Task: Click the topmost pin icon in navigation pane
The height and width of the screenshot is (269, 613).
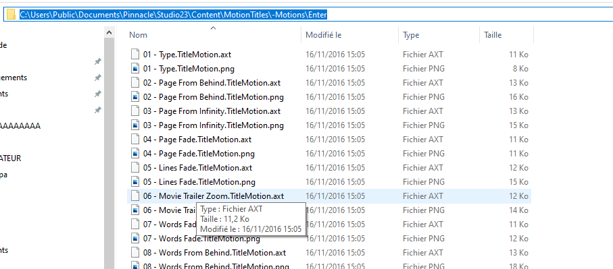Action: click(98, 61)
